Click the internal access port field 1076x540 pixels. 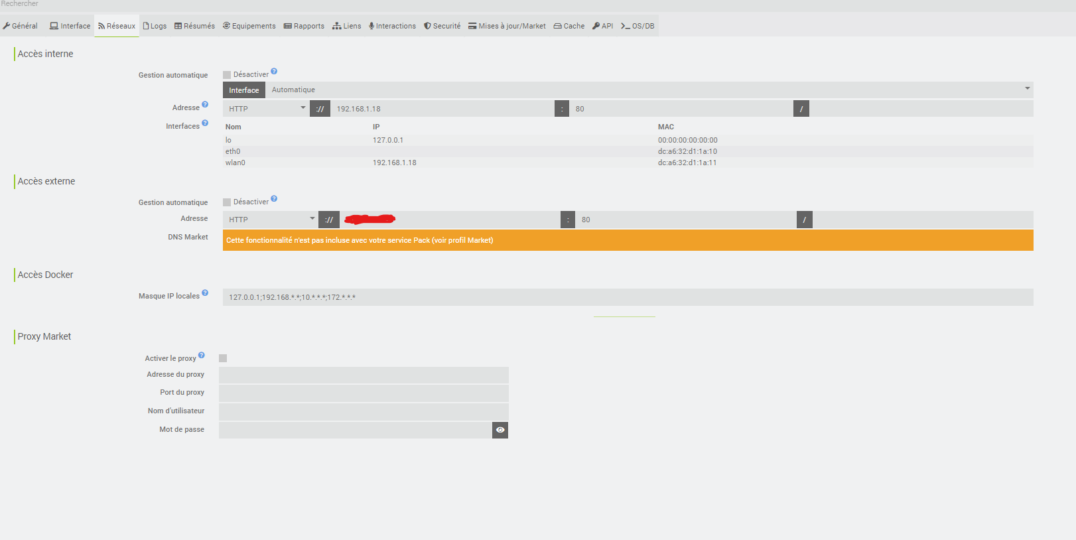(x=681, y=108)
